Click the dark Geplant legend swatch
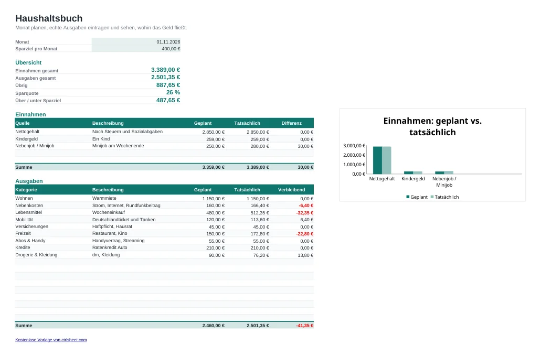This screenshot has height=357, width=541. click(408, 197)
